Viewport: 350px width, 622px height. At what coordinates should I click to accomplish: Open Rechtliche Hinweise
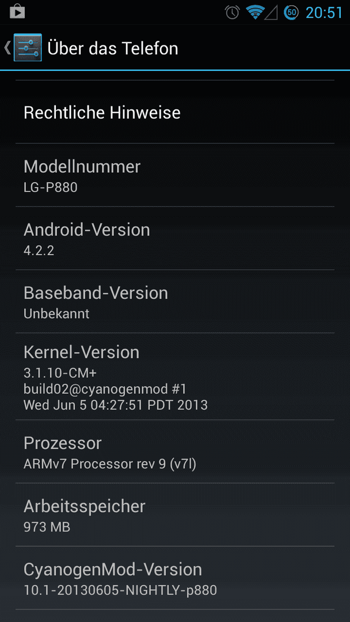coord(175,112)
